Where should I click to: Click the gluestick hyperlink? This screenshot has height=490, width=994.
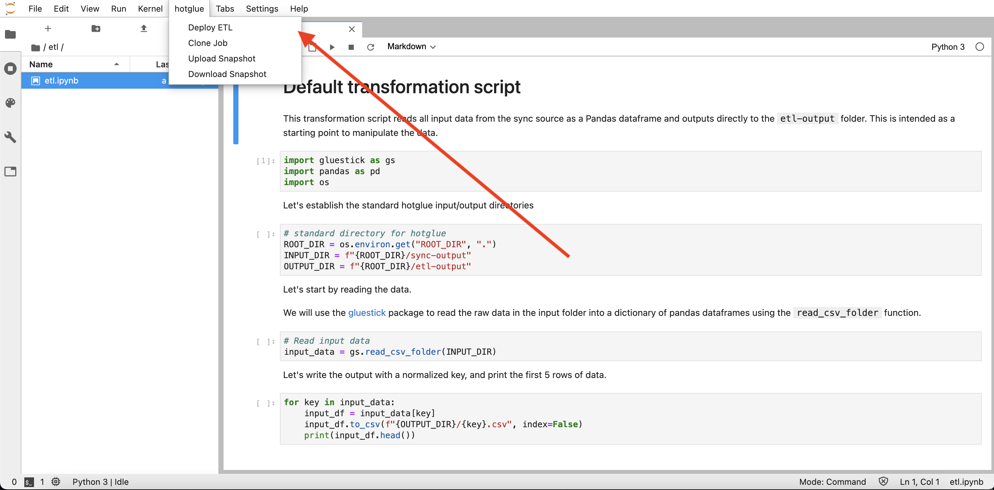click(366, 313)
